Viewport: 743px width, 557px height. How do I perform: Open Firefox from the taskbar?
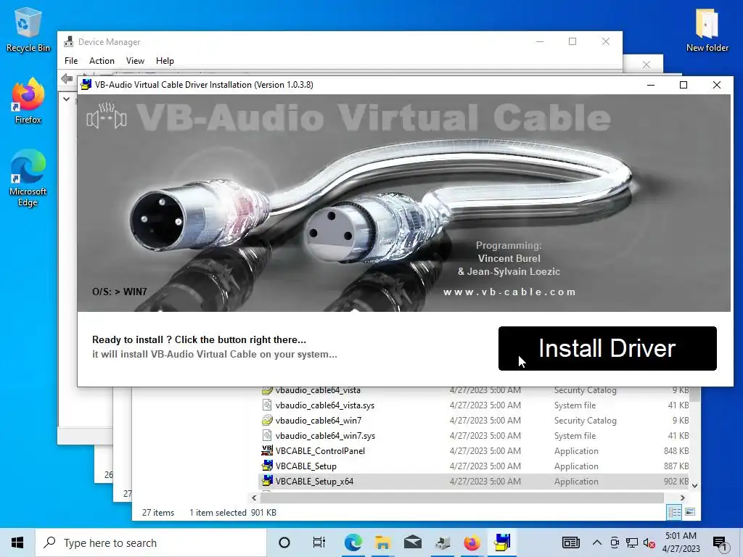click(x=472, y=542)
